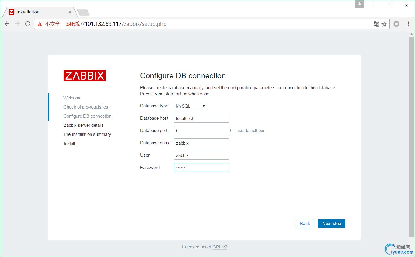Minimize the browser window
415x257 pixels.
tap(375, 5)
